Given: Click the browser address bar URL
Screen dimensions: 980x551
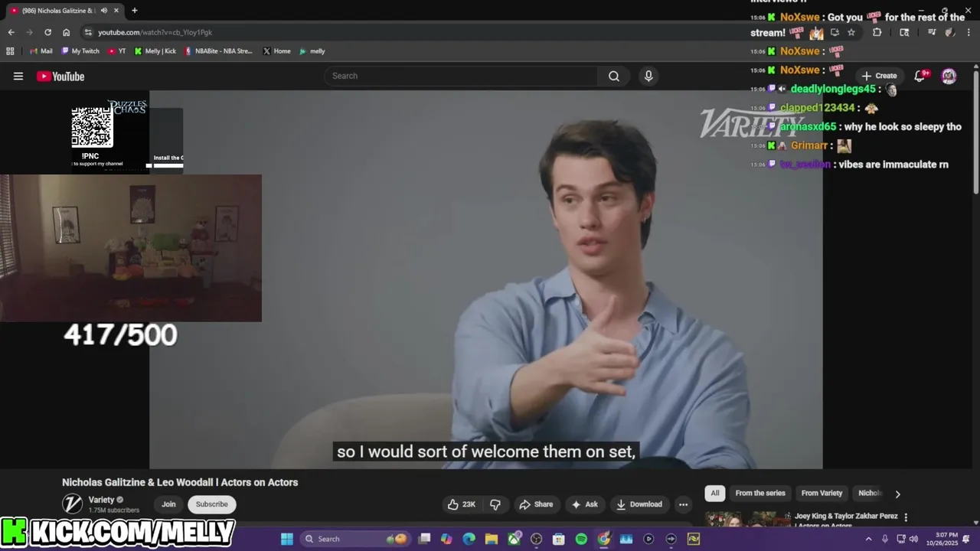Looking at the screenshot, I should coord(155,32).
